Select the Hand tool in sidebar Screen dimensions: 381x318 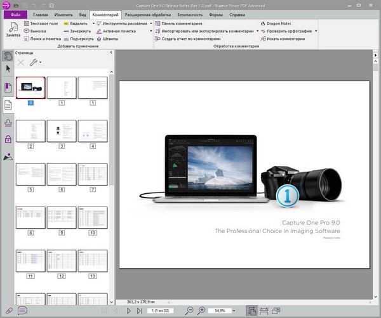tap(8, 56)
